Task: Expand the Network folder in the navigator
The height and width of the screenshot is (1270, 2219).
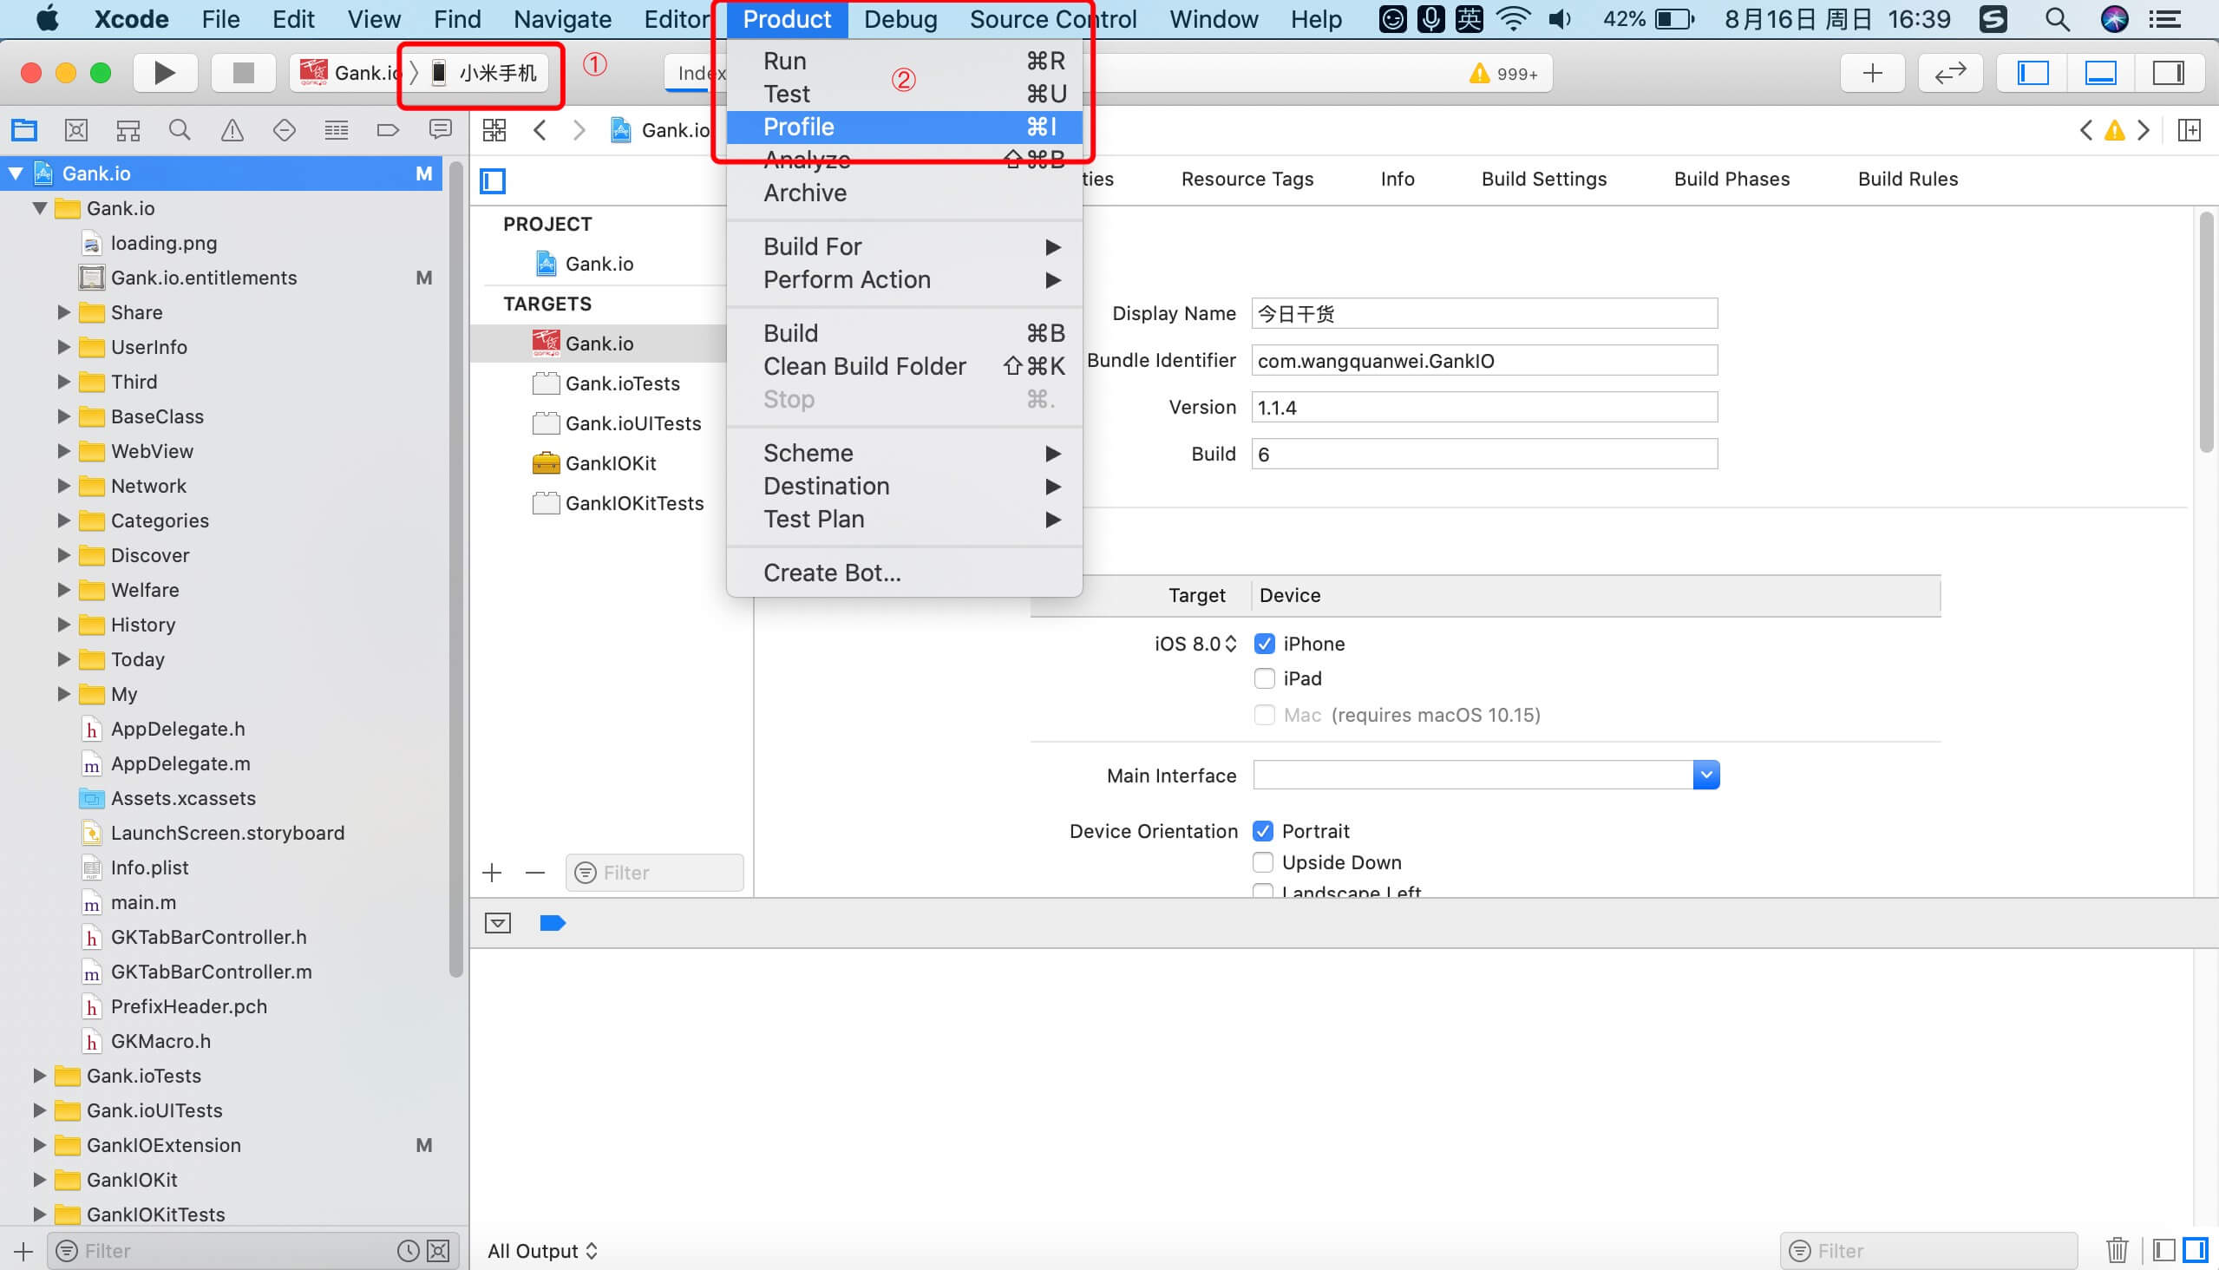Action: (62, 486)
